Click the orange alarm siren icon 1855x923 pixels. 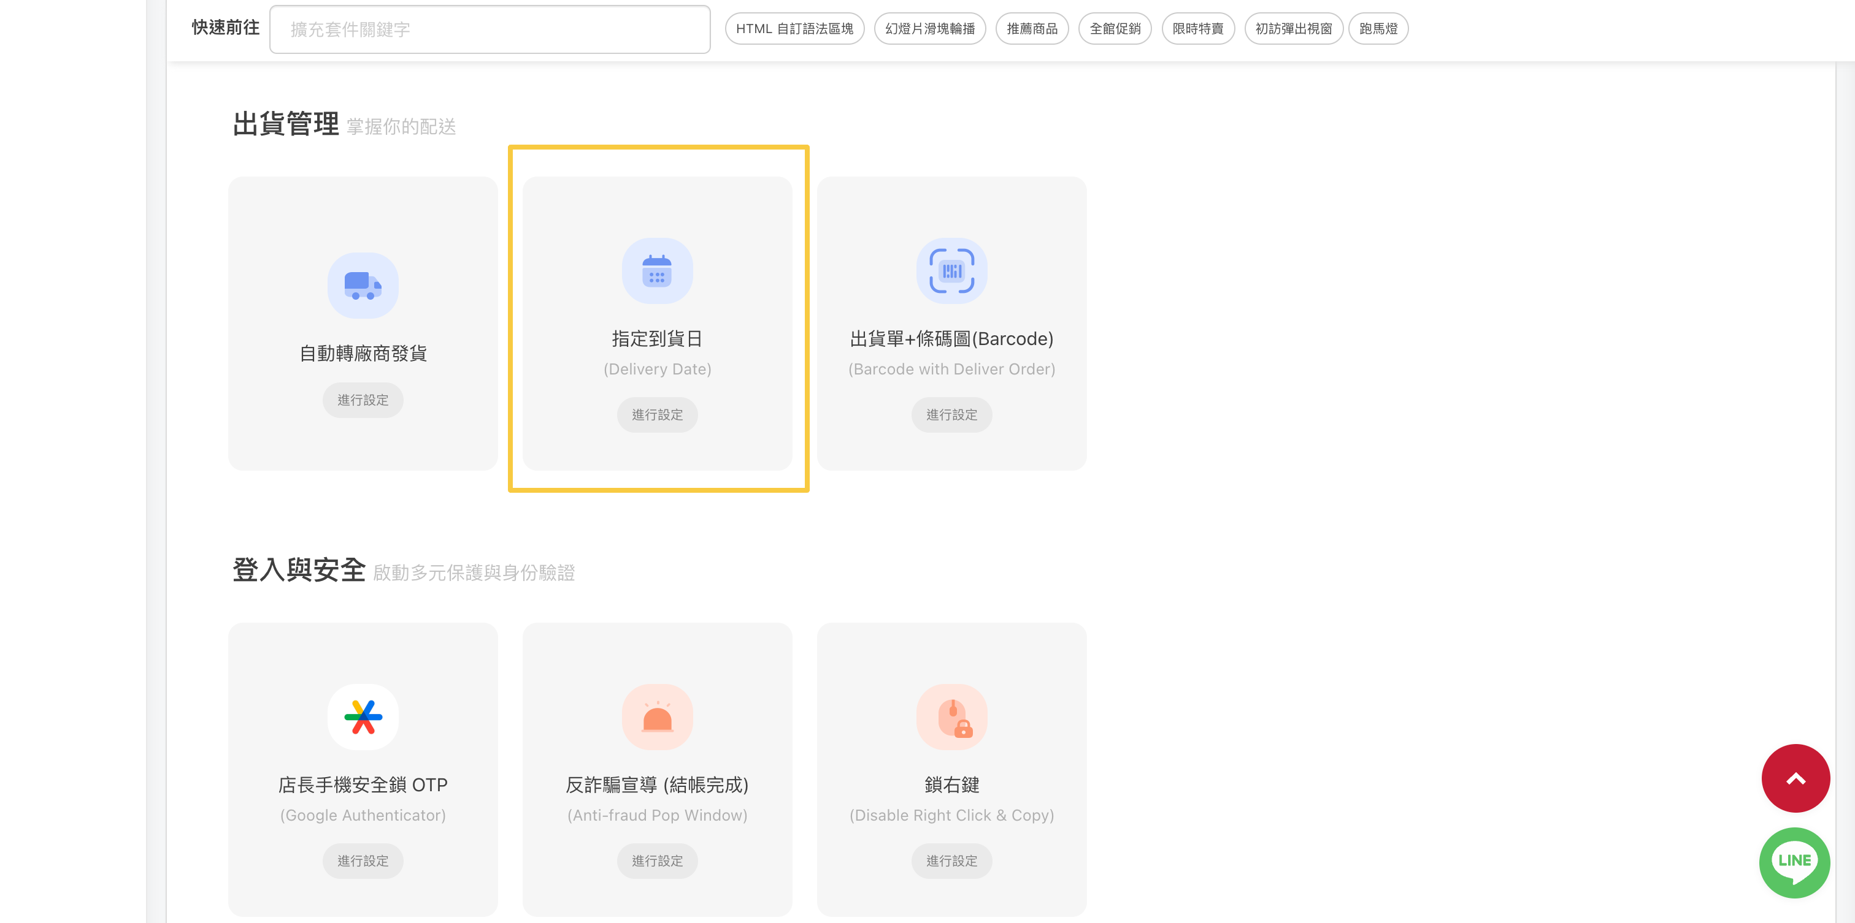(657, 717)
